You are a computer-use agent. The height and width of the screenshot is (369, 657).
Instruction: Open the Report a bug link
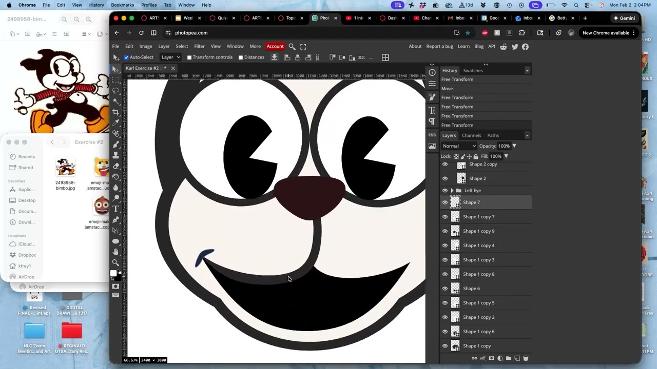coord(439,47)
